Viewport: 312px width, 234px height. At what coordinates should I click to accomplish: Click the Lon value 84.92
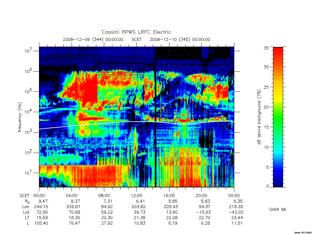coord(107,207)
